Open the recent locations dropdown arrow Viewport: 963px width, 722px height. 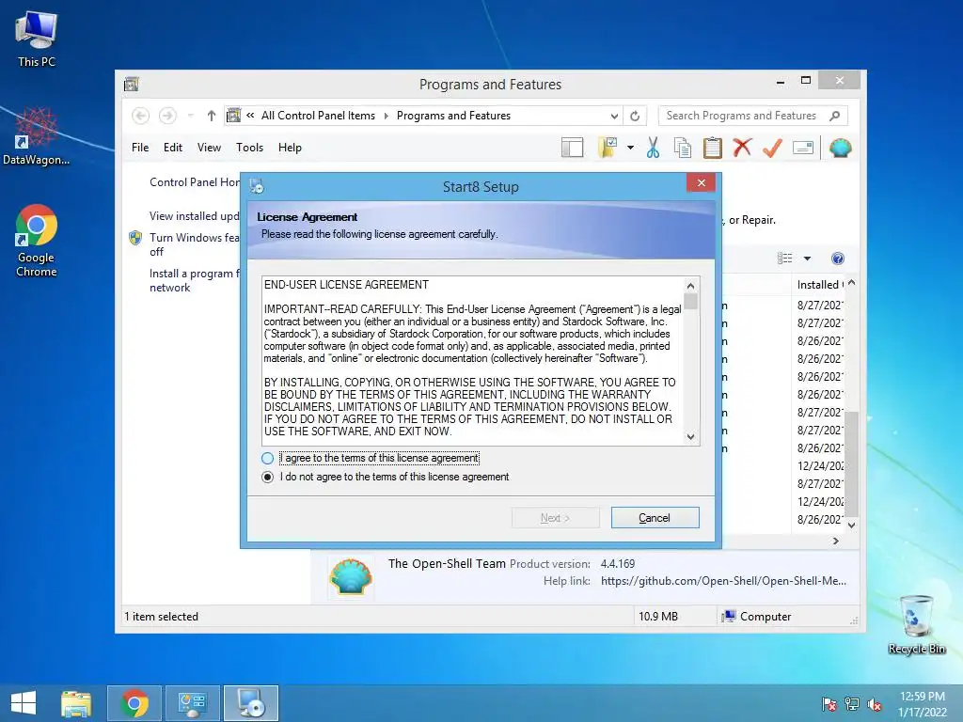[190, 116]
